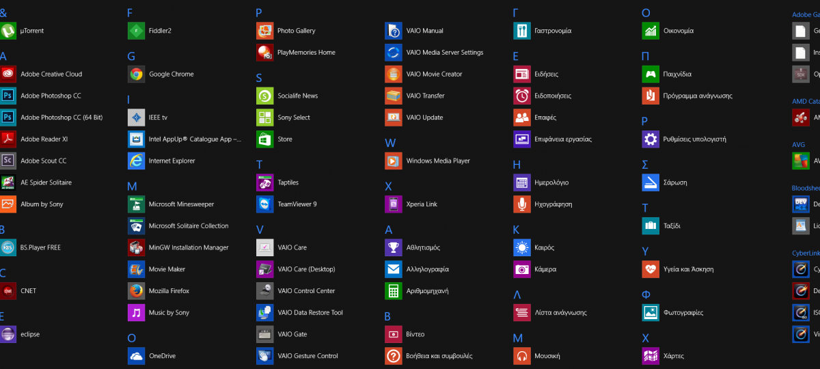Image resolution: width=820 pixels, height=369 pixels.
Task: Click the Υγεία και Άσκηση label
Action: 688,269
